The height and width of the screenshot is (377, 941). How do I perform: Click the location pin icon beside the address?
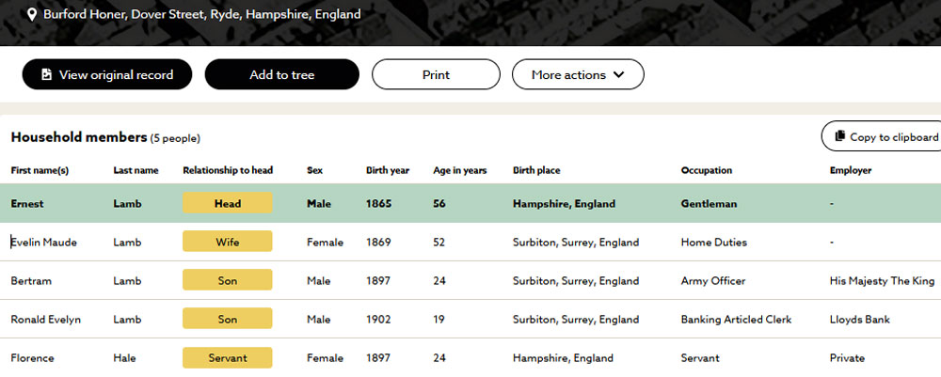pos(32,15)
